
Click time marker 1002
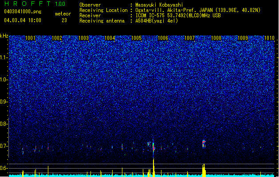[x=57, y=38]
